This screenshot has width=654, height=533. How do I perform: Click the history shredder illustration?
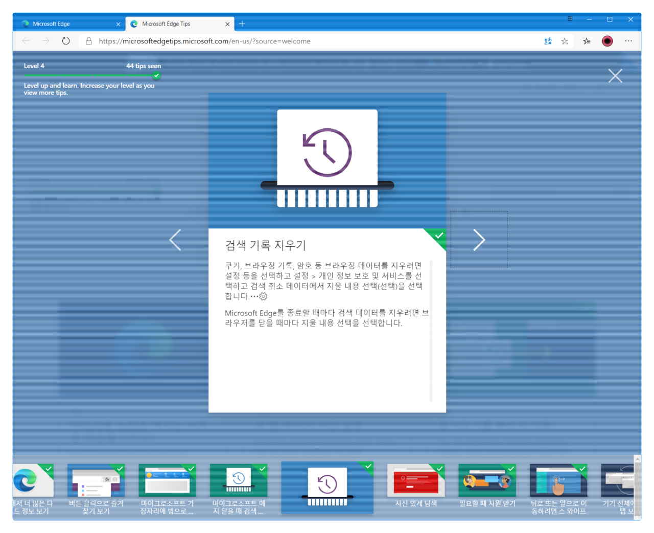point(327,158)
